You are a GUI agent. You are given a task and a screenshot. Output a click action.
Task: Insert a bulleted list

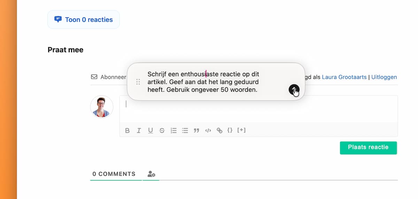[185, 131]
